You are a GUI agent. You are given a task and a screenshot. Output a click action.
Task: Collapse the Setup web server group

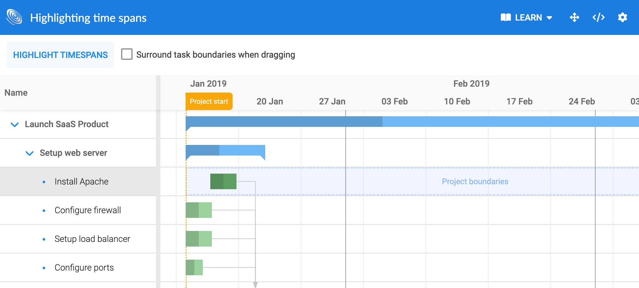click(x=30, y=153)
